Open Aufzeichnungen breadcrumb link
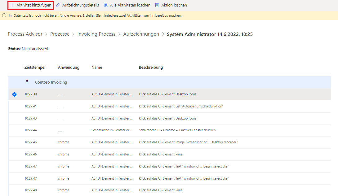 [141, 34]
